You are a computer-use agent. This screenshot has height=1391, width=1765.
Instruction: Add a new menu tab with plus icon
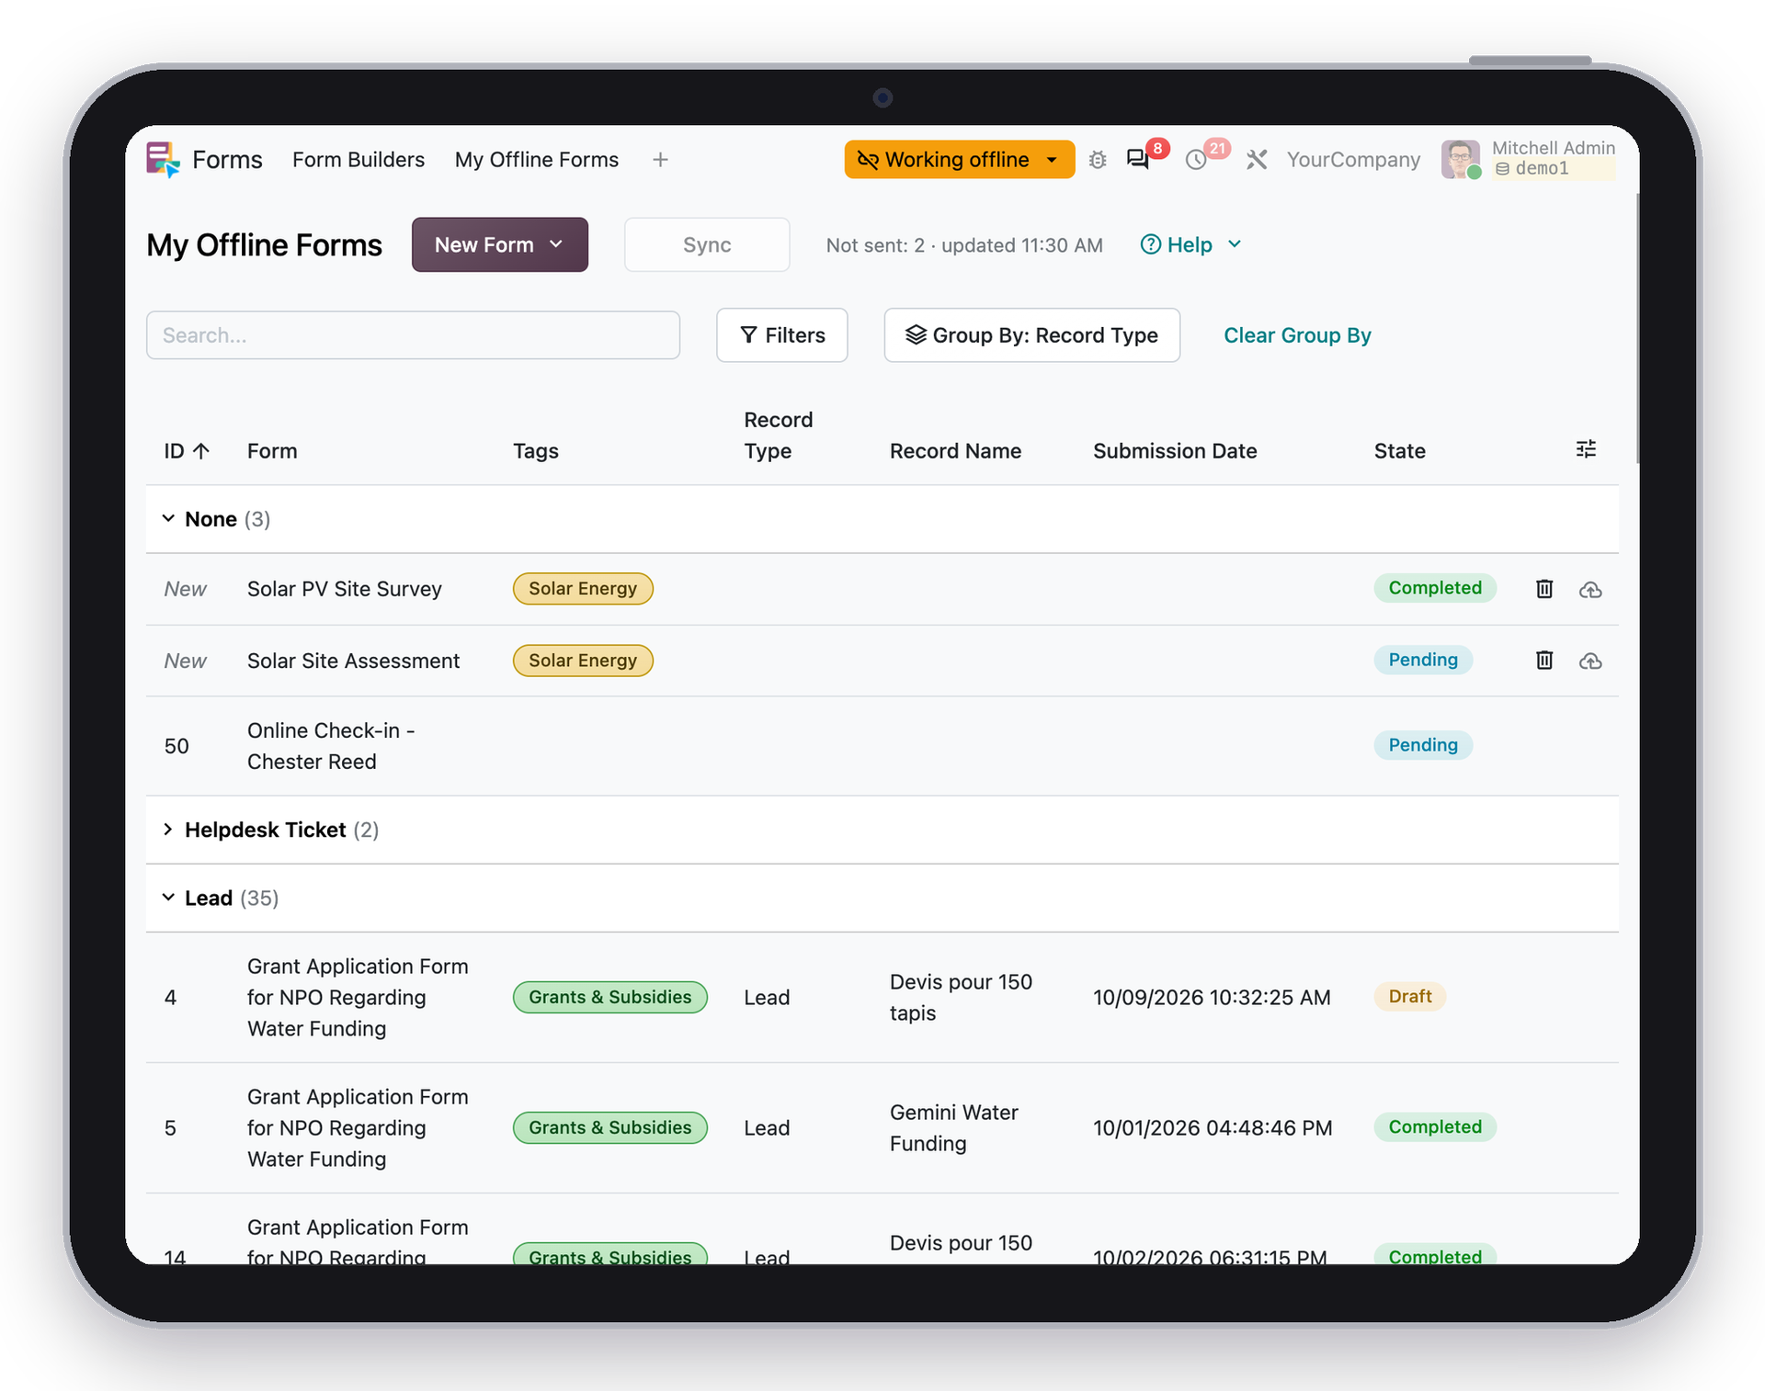click(x=660, y=160)
